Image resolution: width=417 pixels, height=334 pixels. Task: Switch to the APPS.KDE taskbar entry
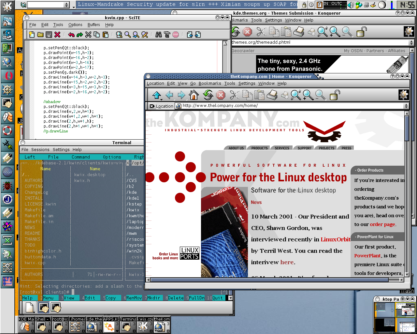pos(111,325)
